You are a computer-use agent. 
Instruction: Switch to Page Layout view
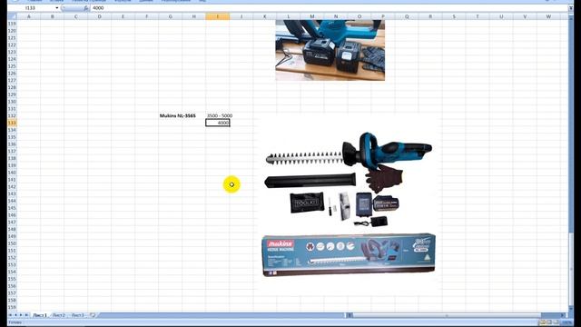pyautogui.click(x=549, y=322)
